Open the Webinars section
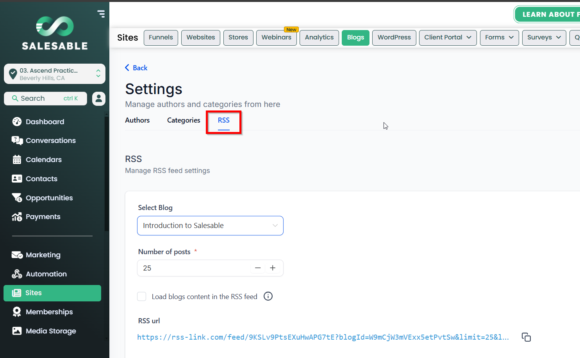The image size is (580, 358). pyautogui.click(x=277, y=38)
